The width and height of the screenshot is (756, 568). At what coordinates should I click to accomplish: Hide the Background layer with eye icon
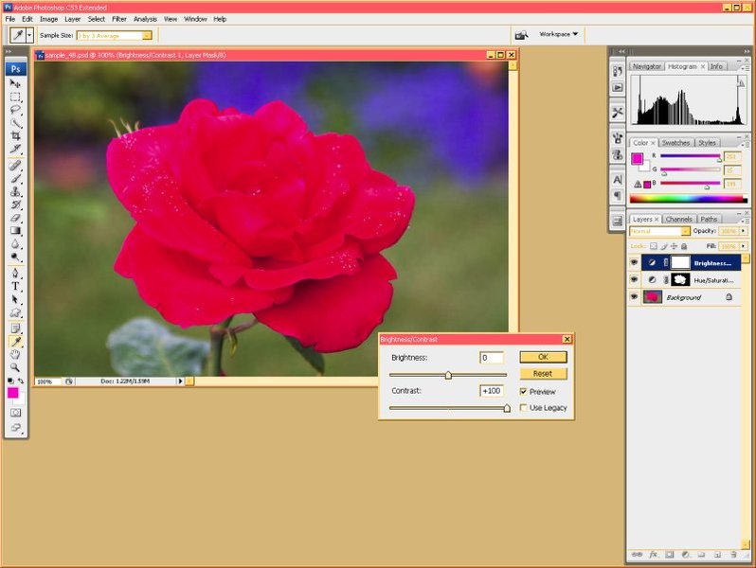[x=635, y=297]
